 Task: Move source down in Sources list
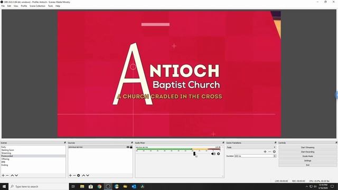pyautogui.click(x=88, y=175)
